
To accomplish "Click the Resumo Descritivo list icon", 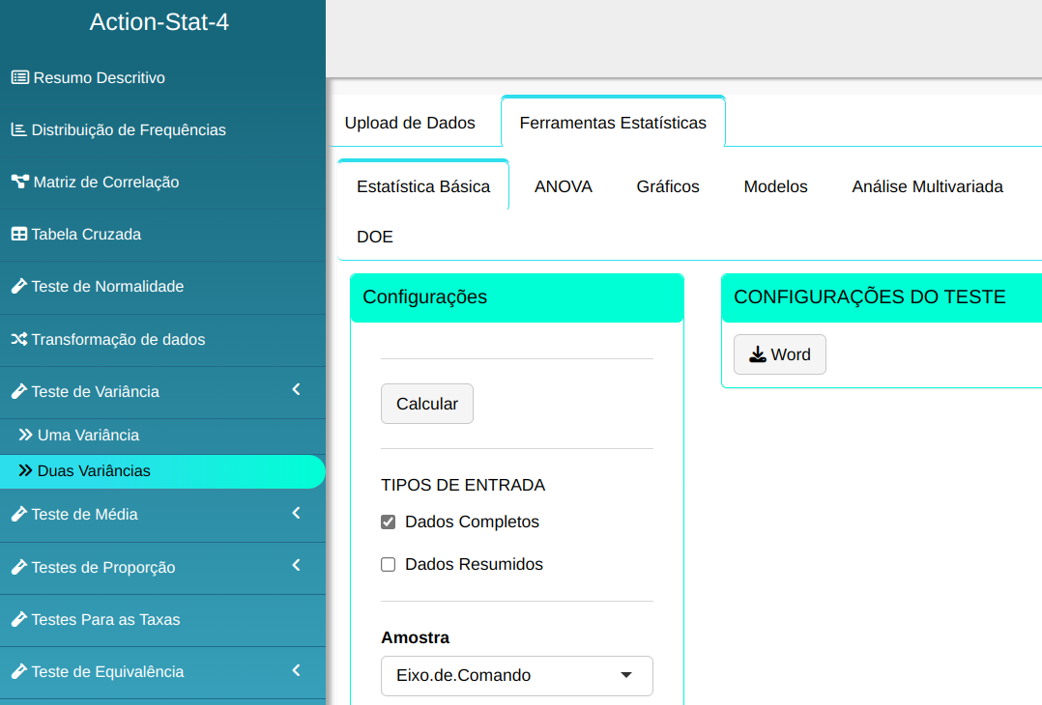I will pos(19,77).
